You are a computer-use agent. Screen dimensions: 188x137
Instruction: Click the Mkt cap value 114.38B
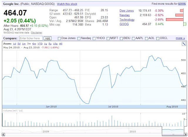point(78,25)
